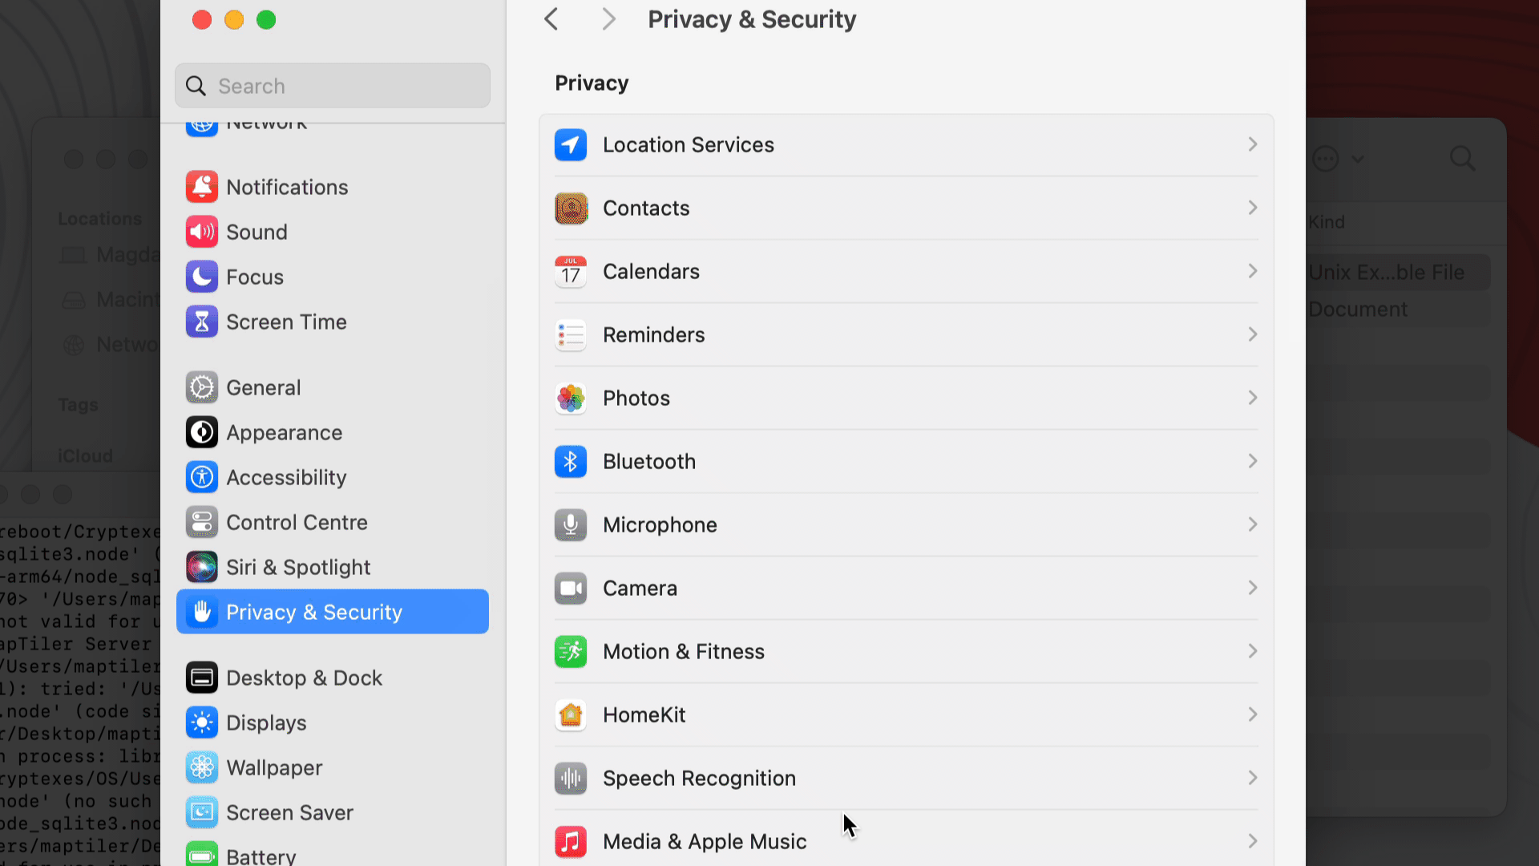Screen dimensions: 1539x866
Task: Expand Contacts row chevron
Action: click(1252, 208)
